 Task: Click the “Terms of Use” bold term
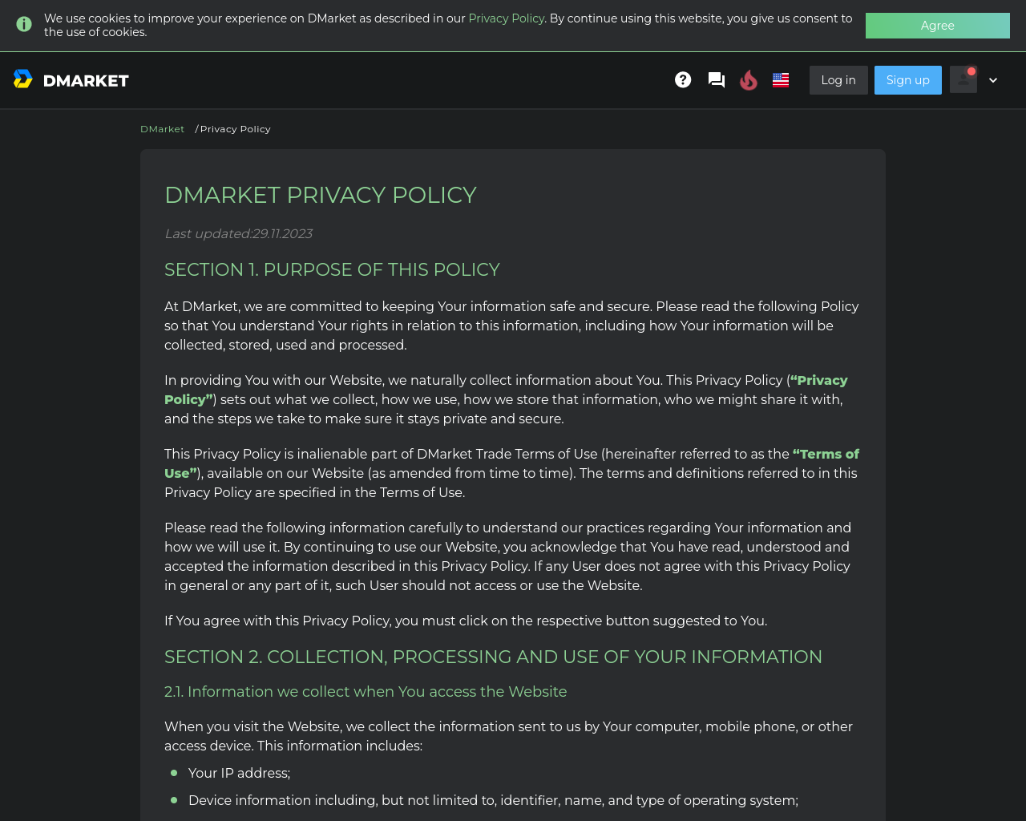[x=511, y=463]
